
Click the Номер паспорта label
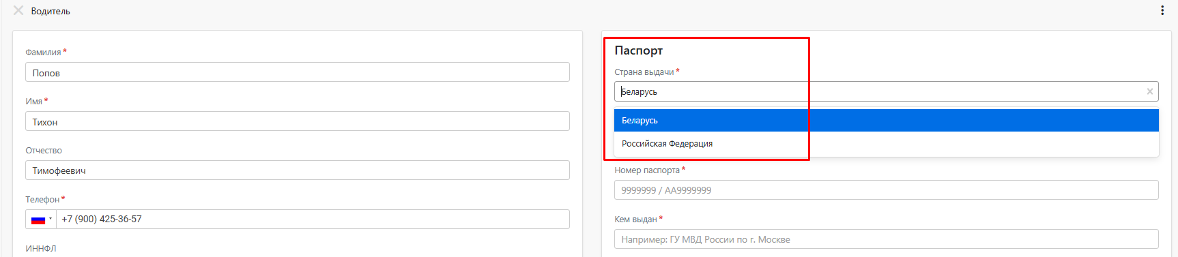click(647, 170)
